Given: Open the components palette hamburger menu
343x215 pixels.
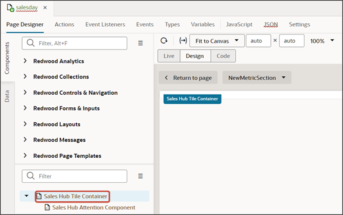Looking at the screenshot, I should coord(141,43).
